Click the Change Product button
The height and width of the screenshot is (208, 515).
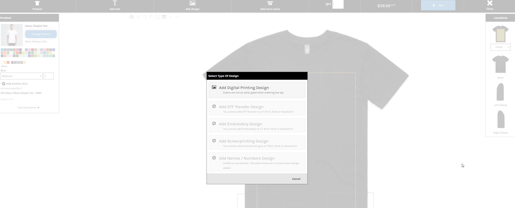coord(41,34)
